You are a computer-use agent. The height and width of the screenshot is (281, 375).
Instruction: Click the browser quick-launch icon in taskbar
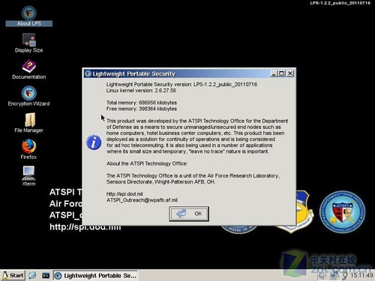click(32, 276)
